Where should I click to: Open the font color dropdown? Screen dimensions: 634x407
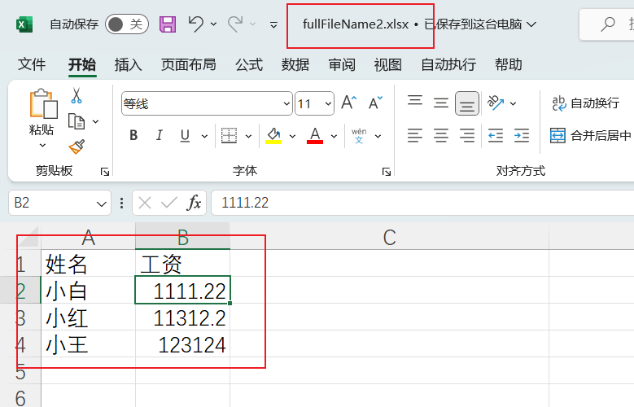pyautogui.click(x=334, y=136)
